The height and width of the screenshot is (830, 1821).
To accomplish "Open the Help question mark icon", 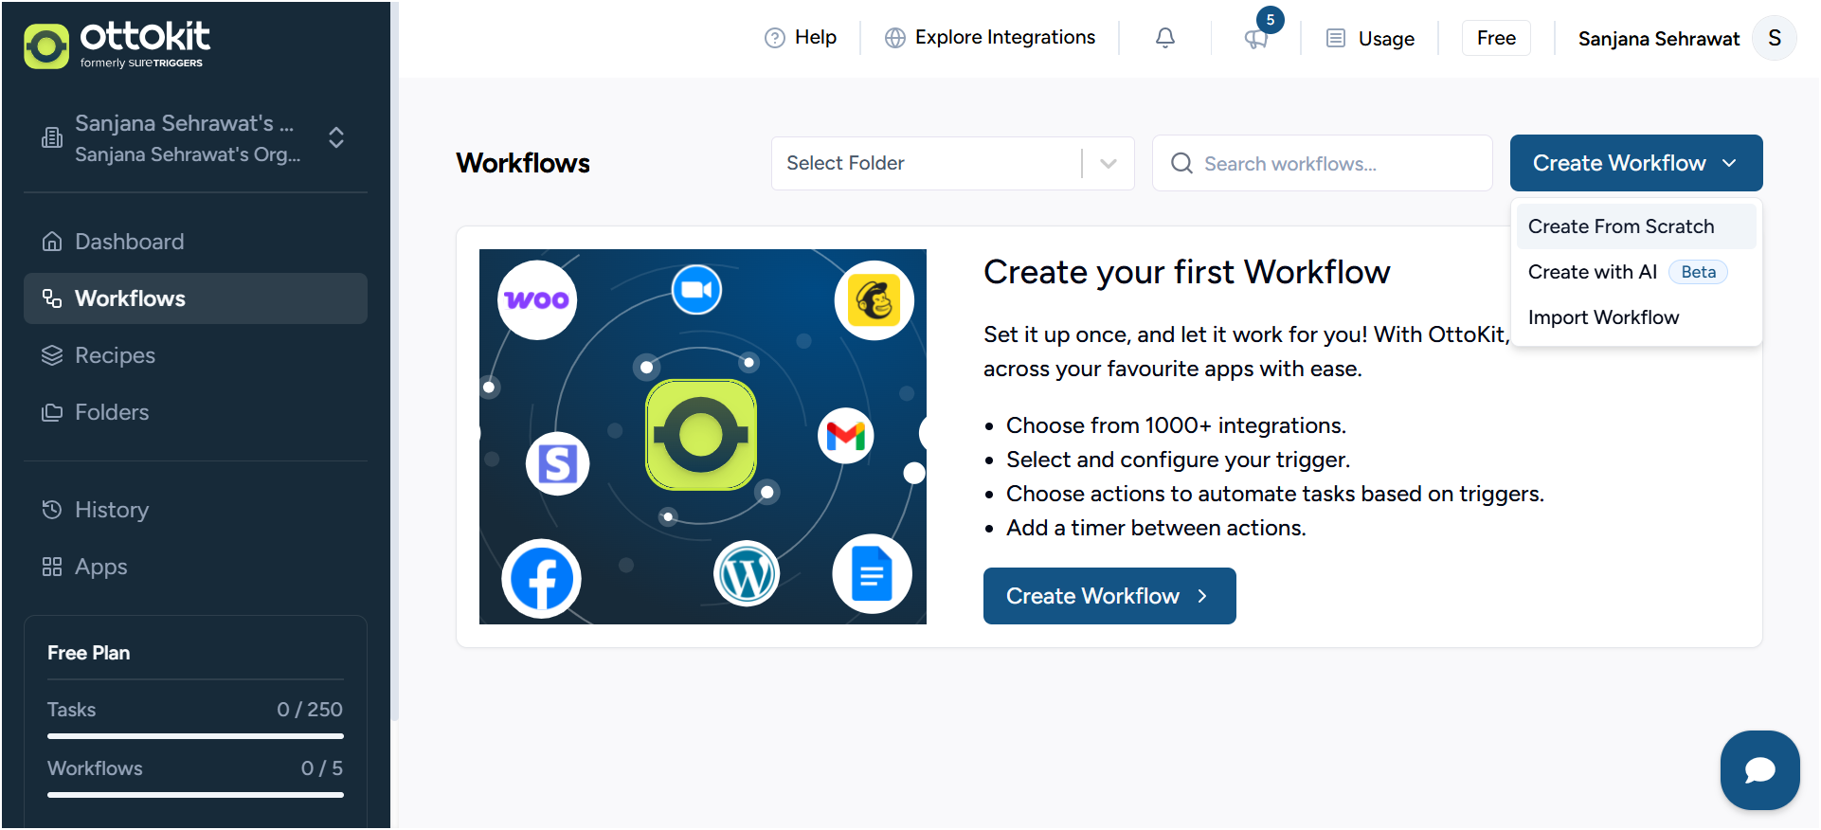I will coord(775,38).
